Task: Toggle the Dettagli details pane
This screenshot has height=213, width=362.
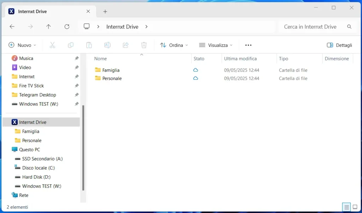Action: pos(339,45)
